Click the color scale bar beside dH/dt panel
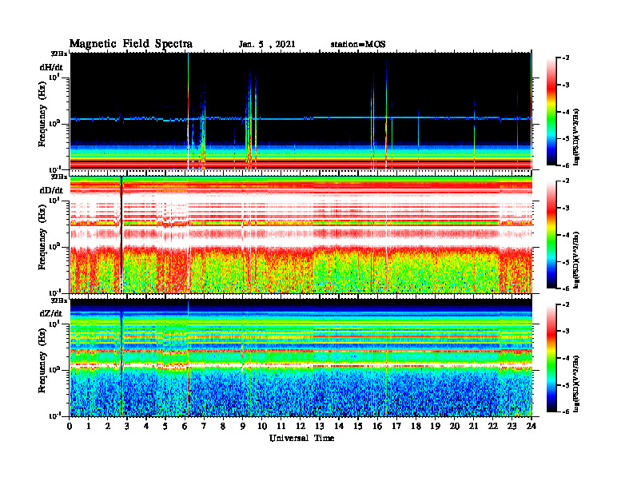The width and height of the screenshot is (633, 489). pyautogui.click(x=551, y=112)
